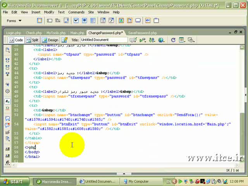This screenshot has width=248, height=186.
Task: Outdent Code in coding toolbar
Action: pyautogui.click(x=7, y=156)
